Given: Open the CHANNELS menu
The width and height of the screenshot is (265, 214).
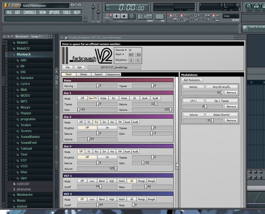Looking at the screenshot, I should tap(30, 12).
